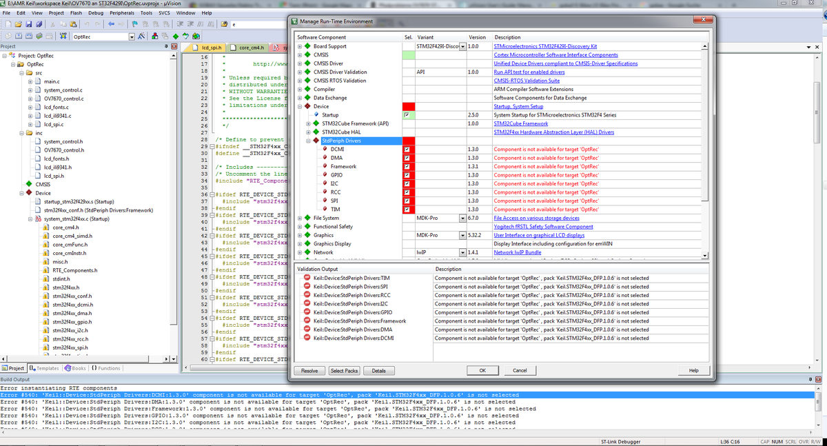The width and height of the screenshot is (827, 446).
Task: Toggle the Startup component checkbox
Action: pos(407,115)
